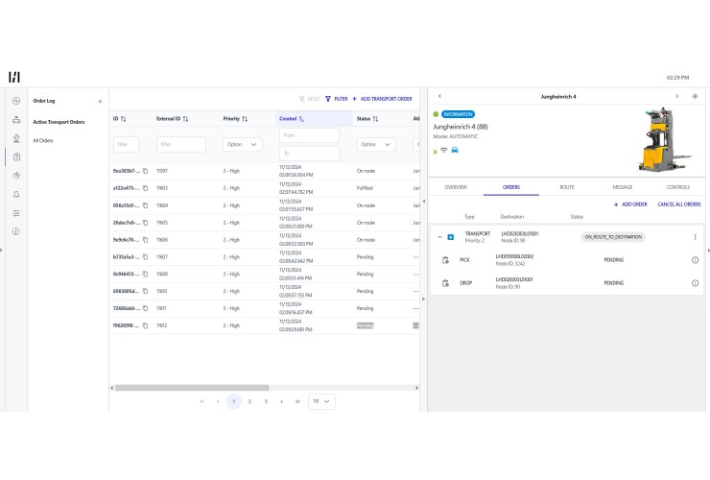
Task: Open the Priority filter dropdown
Action: coord(242,145)
